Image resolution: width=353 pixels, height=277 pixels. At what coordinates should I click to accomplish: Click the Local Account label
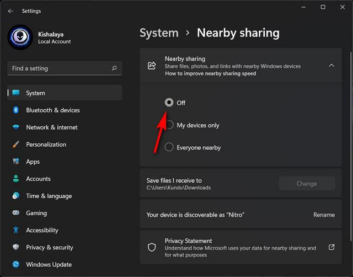pyautogui.click(x=54, y=42)
